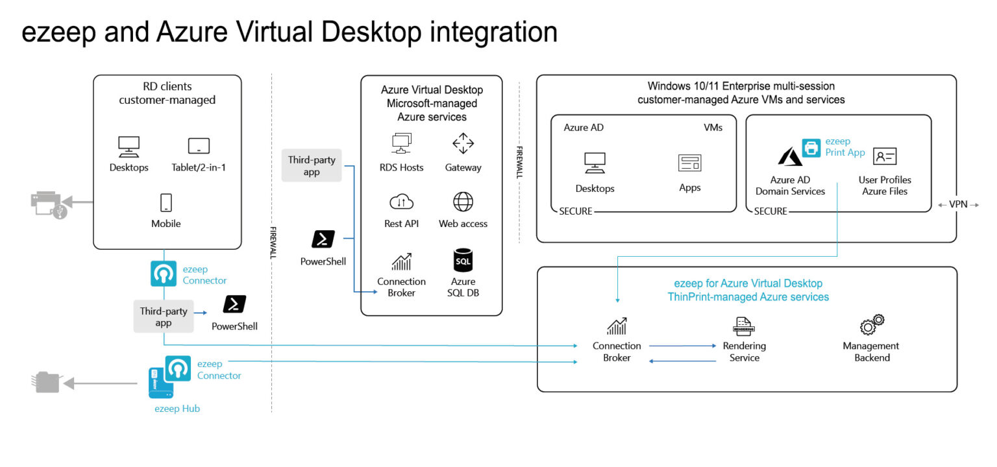The height and width of the screenshot is (467, 997).
Task: Click the 'VPN' label
Action: 958,204
